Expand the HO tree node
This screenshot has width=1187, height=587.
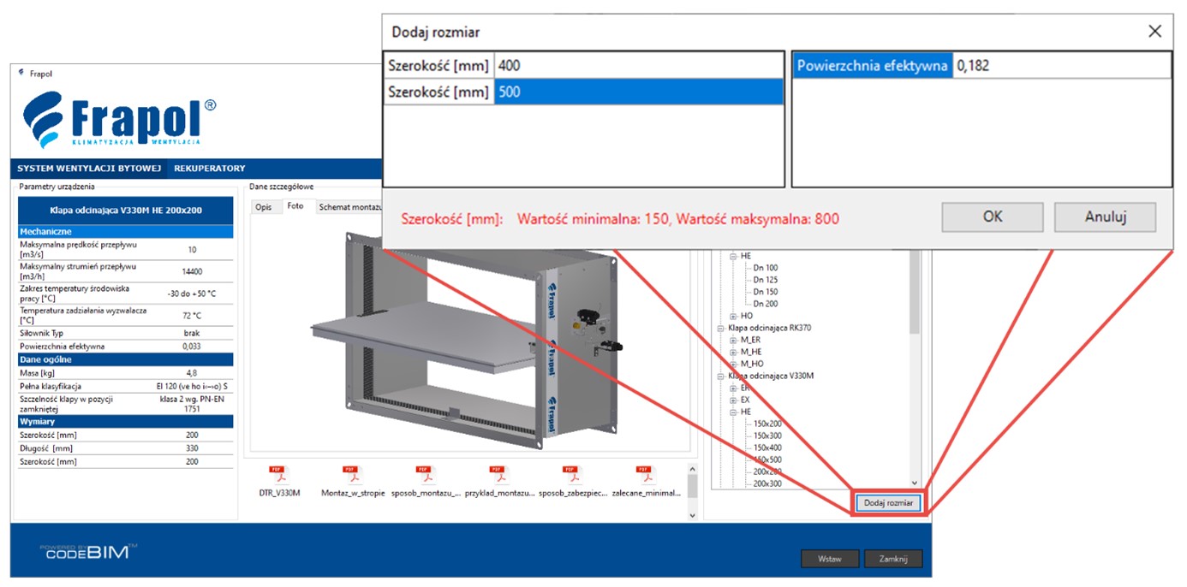coord(733,316)
